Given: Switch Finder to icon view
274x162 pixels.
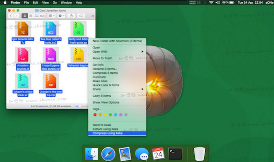Looking at the screenshot, I should click(25, 16).
